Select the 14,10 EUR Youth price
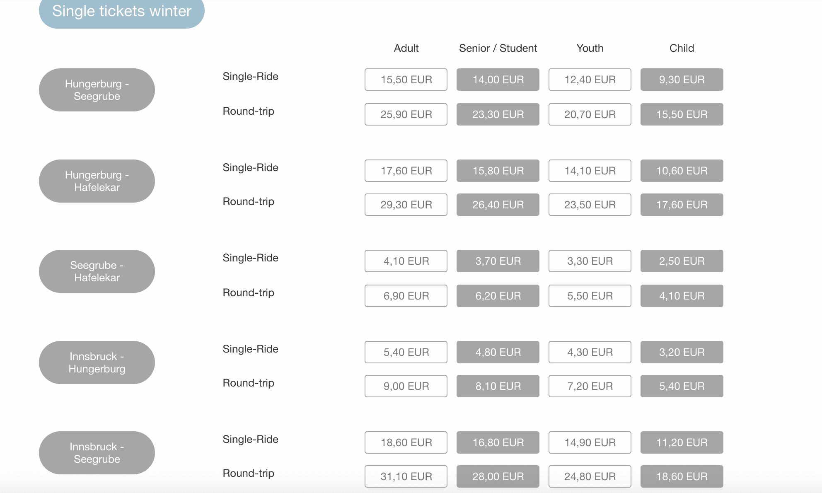 tap(590, 171)
